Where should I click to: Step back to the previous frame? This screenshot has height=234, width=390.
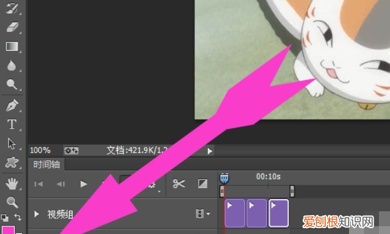pyautogui.click(x=60, y=184)
